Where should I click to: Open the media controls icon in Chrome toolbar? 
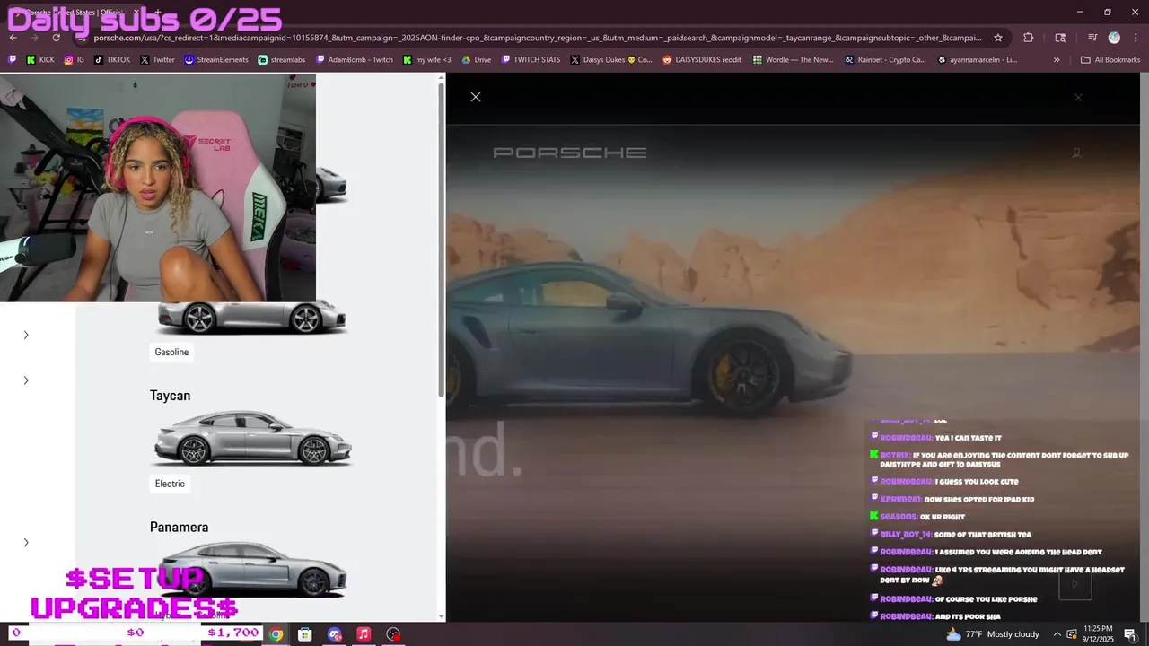1092,38
